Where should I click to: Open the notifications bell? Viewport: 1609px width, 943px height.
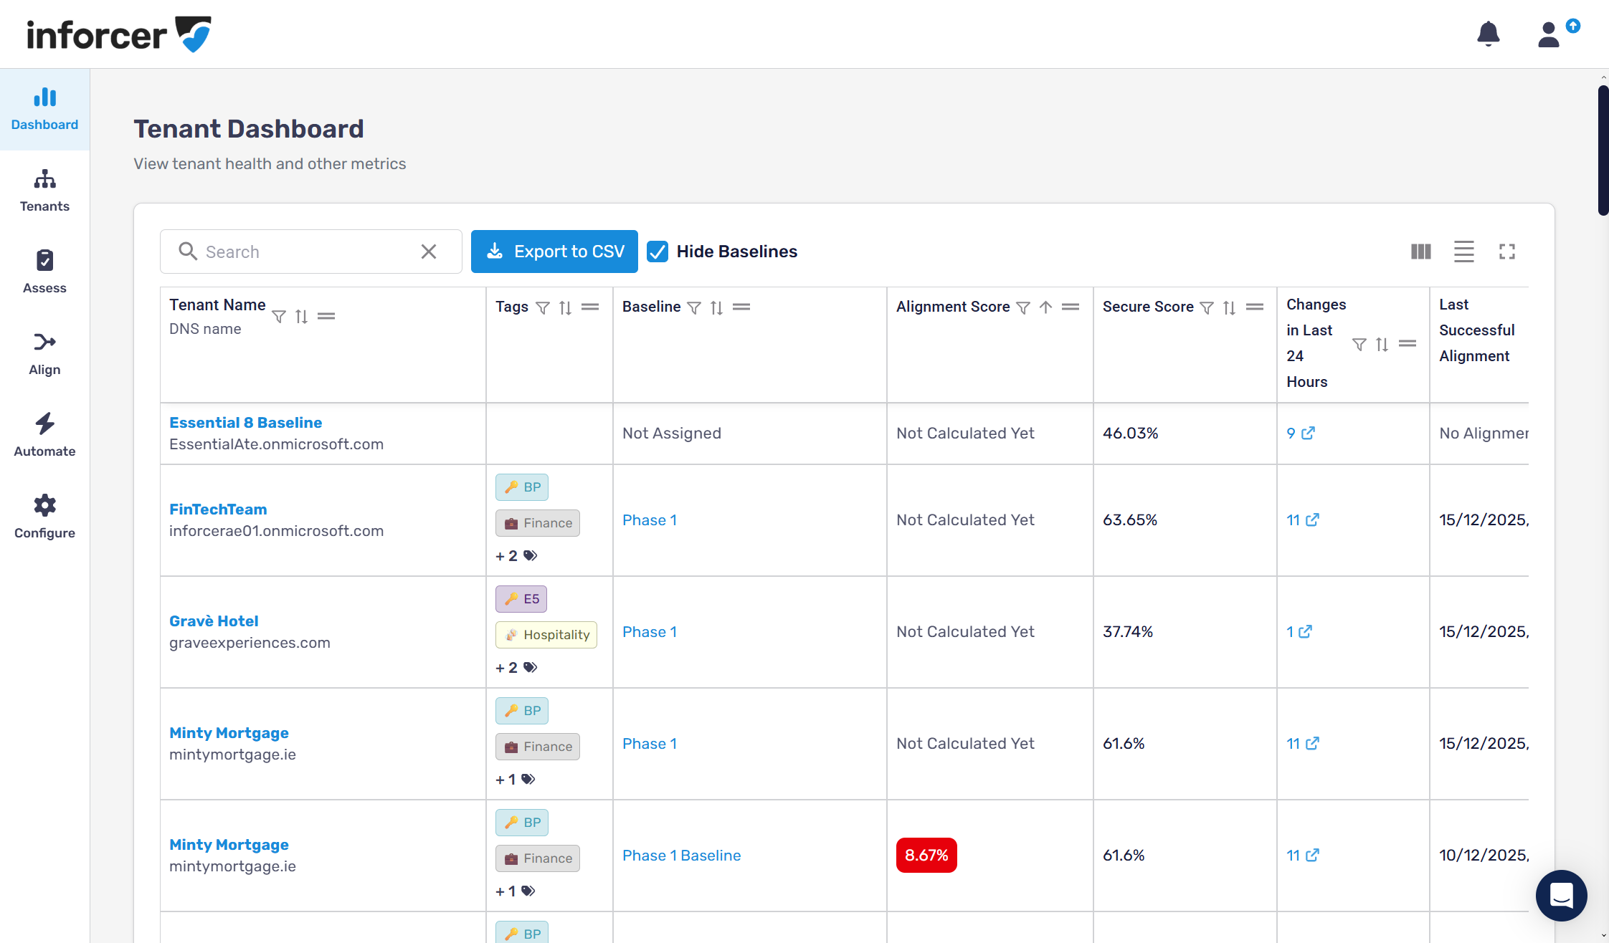tap(1488, 34)
